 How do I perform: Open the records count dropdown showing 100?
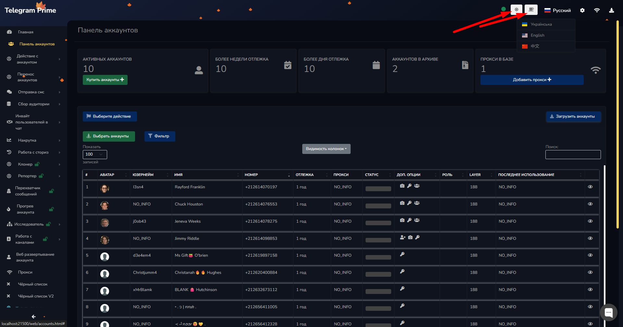click(95, 154)
